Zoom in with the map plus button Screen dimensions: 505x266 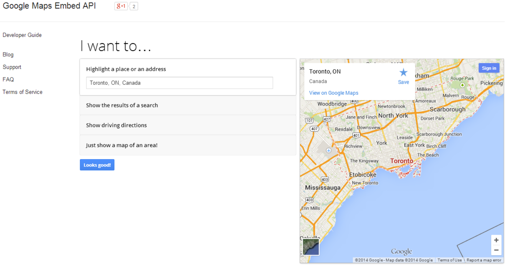(x=496, y=240)
